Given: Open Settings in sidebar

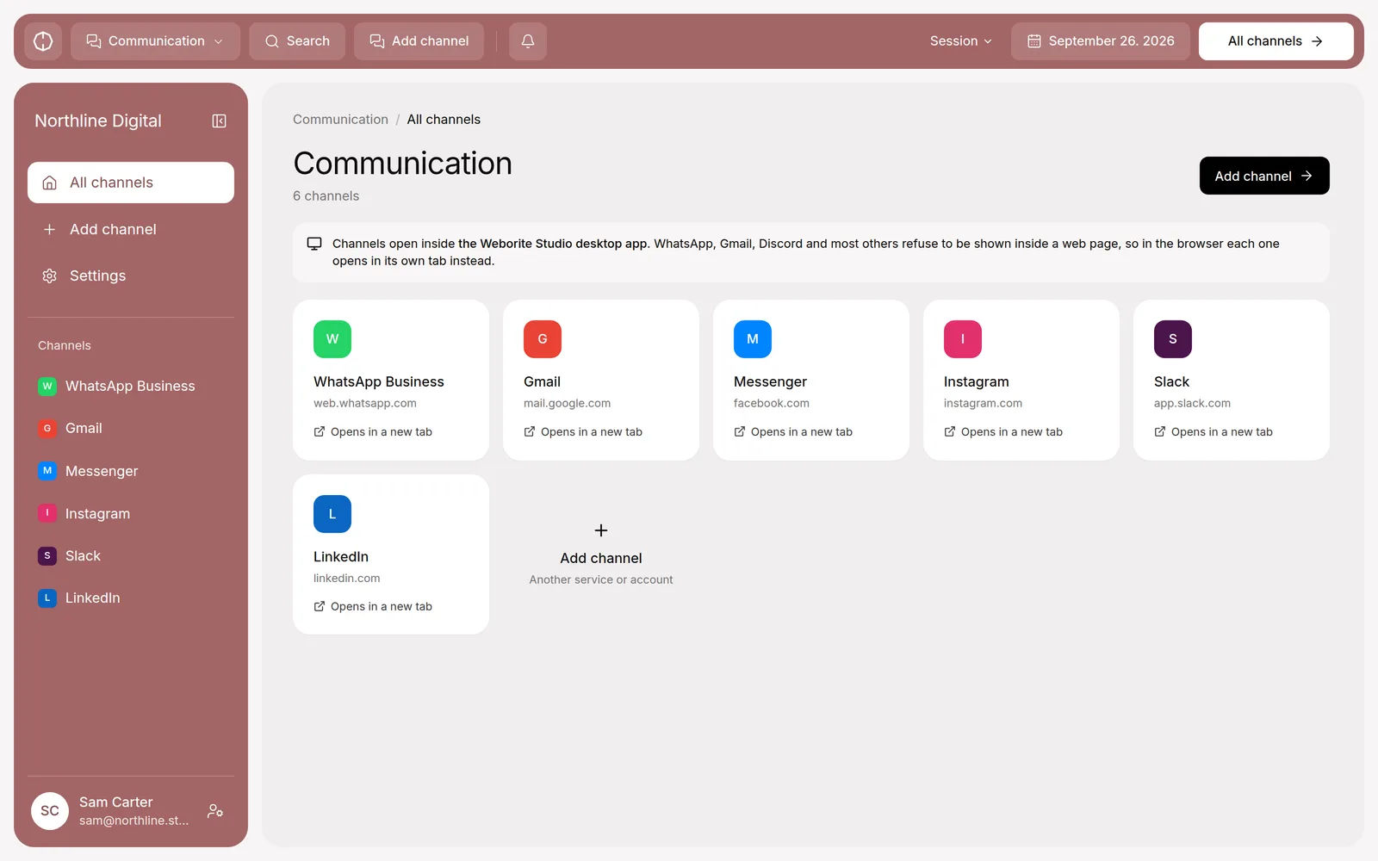Looking at the screenshot, I should click(131, 276).
